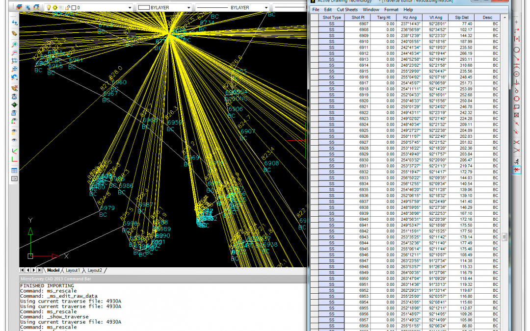This screenshot has width=530, height=331.
Task: Open the layer name dropdown showing 0
Action: tap(130, 8)
